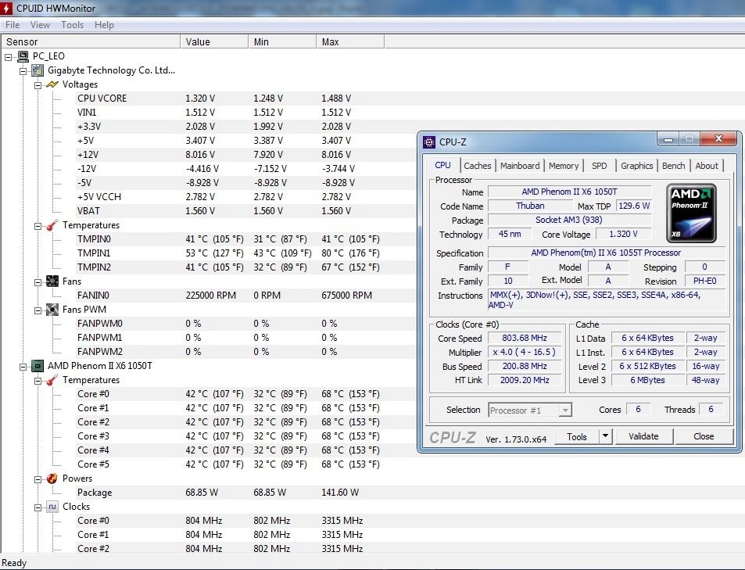Open the HWMonitor File menu
Screen dimensions: 745x570
tap(13, 25)
